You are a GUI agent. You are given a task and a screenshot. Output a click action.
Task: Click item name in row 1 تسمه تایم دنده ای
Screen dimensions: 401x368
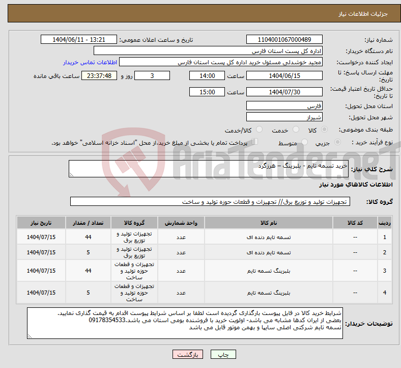click(x=269, y=237)
